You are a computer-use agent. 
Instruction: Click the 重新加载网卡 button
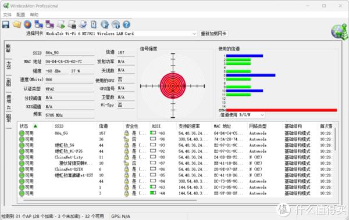(213, 34)
